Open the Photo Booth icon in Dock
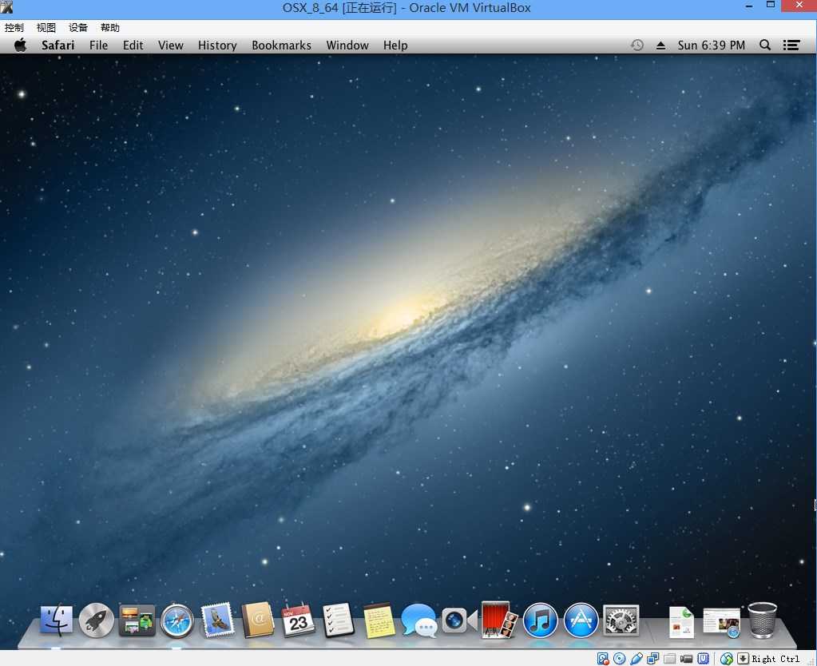 [x=498, y=620]
